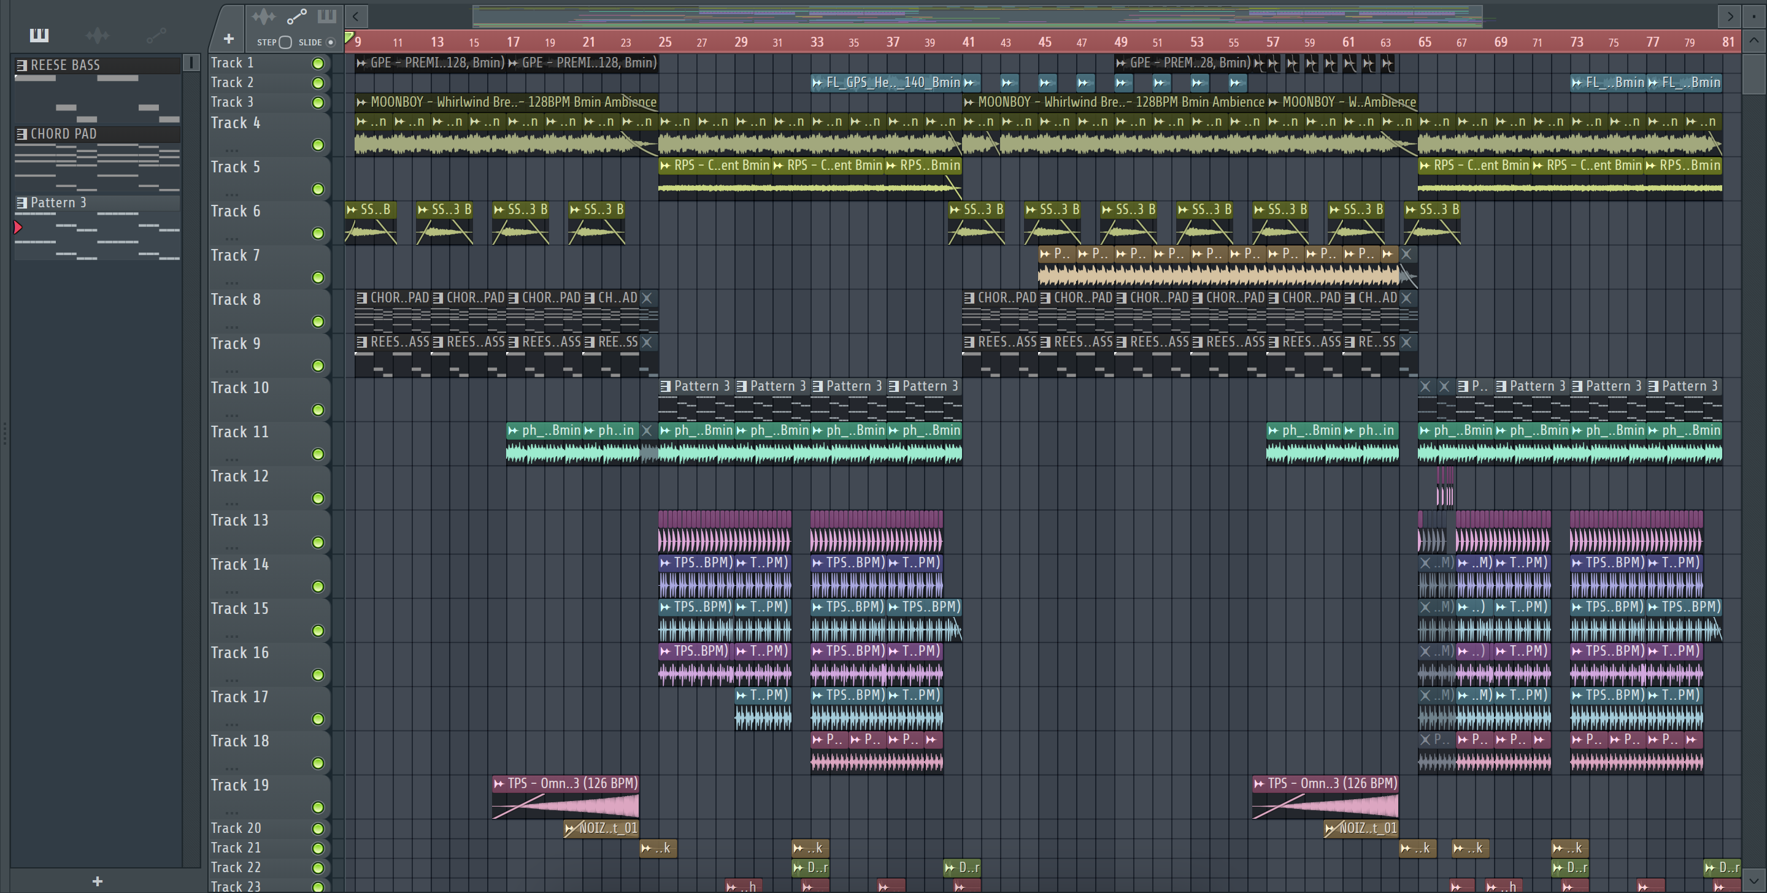
Task: Open clip menu icon of first GPE clip
Action: [x=361, y=63]
